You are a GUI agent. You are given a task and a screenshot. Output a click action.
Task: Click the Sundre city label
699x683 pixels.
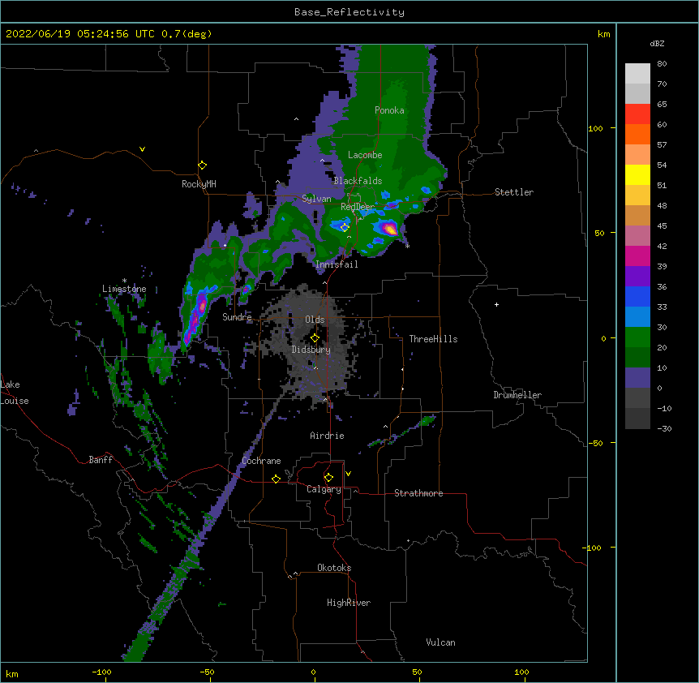237,317
